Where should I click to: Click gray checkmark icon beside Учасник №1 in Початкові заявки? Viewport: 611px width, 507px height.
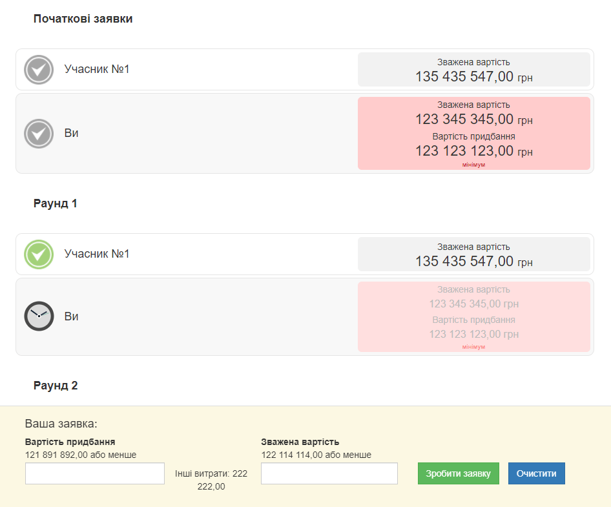coord(39,69)
